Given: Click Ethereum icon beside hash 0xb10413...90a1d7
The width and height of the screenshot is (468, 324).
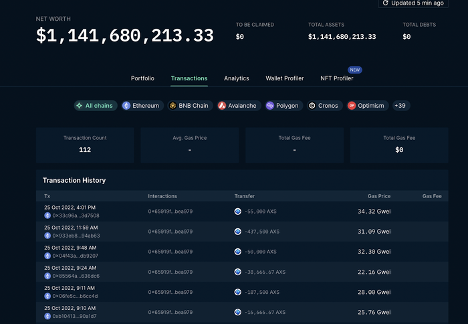Looking at the screenshot, I should 47,316.
